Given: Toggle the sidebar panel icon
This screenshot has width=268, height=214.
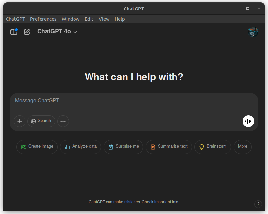Looking at the screenshot, I should click(14, 32).
